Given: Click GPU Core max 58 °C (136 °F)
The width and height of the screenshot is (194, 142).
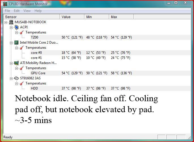Looking at the screenshot, I should point(121,73).
